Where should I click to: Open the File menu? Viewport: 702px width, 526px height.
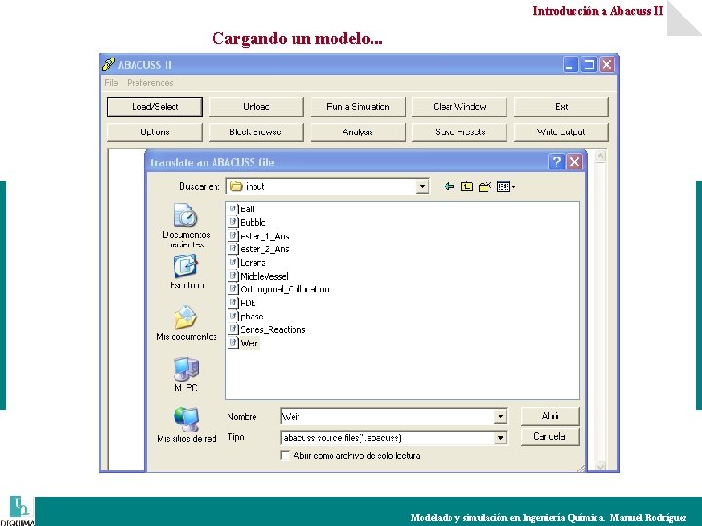(x=111, y=83)
